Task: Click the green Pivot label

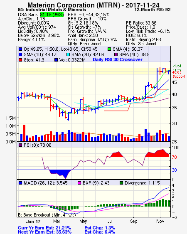Action: [x=177, y=66]
